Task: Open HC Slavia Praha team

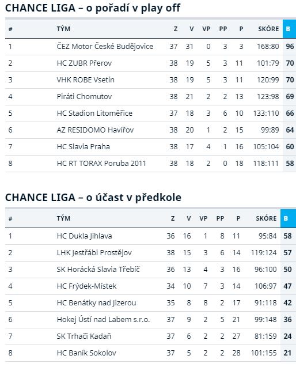Action: 84,147
